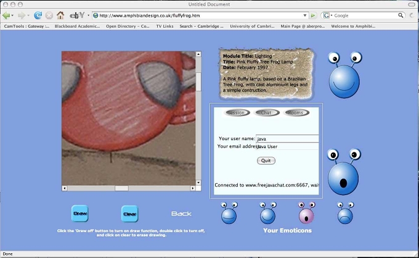Click the large surprised blue emoticon

(x=344, y=172)
